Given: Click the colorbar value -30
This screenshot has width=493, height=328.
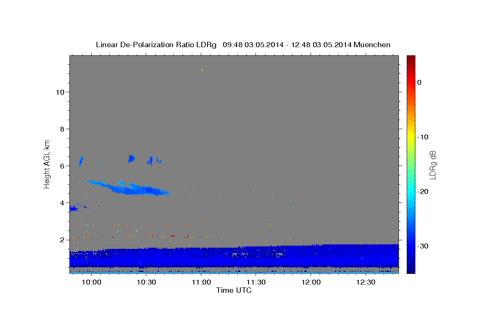Looking at the screenshot, I should [422, 246].
